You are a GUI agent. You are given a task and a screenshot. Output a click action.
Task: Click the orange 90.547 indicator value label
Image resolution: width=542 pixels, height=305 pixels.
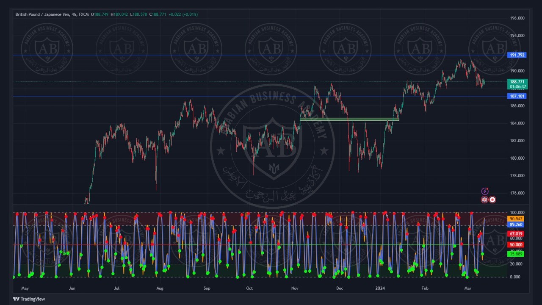tap(516, 219)
